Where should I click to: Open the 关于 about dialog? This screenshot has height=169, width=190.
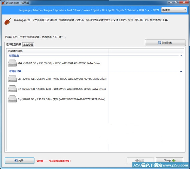coord(20,161)
